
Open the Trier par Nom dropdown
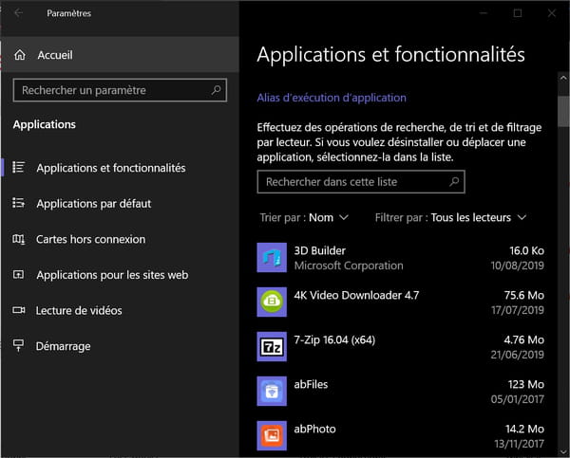coord(304,217)
